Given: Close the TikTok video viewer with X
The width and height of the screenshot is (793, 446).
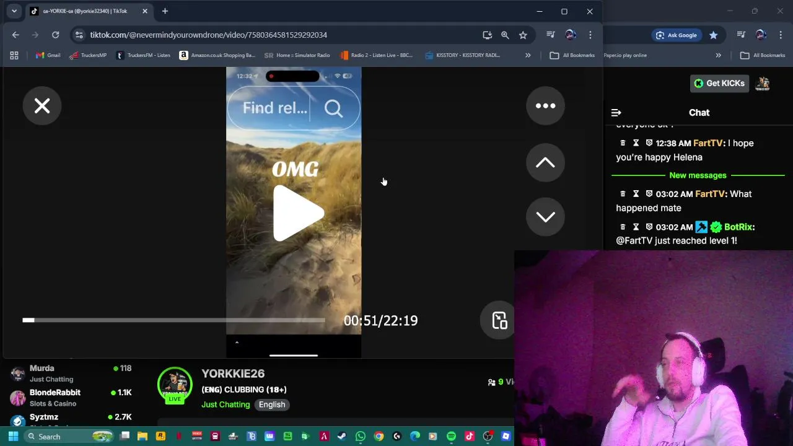Looking at the screenshot, I should (42, 106).
